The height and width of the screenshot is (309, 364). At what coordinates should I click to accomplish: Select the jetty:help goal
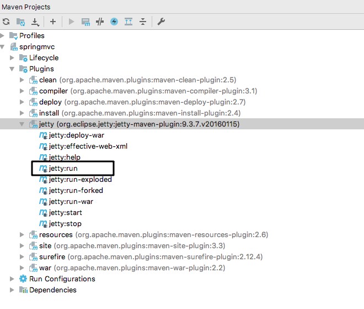[65, 158]
